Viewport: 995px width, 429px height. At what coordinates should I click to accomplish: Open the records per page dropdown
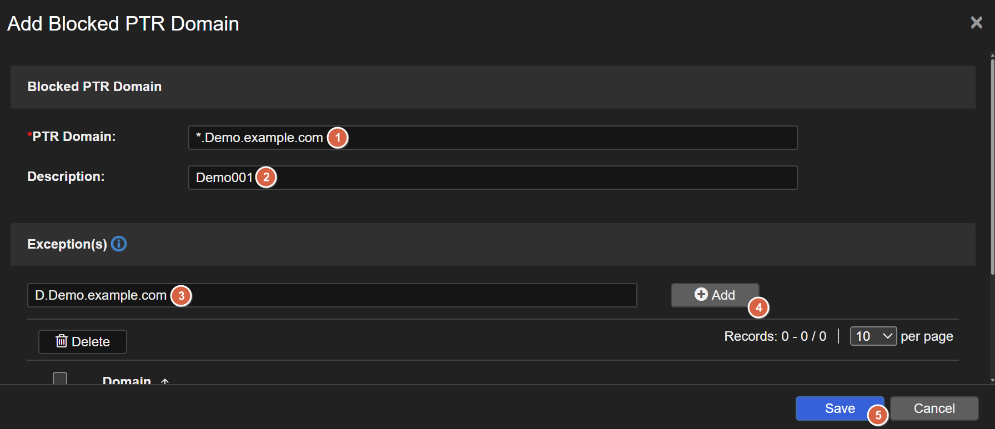[873, 336]
